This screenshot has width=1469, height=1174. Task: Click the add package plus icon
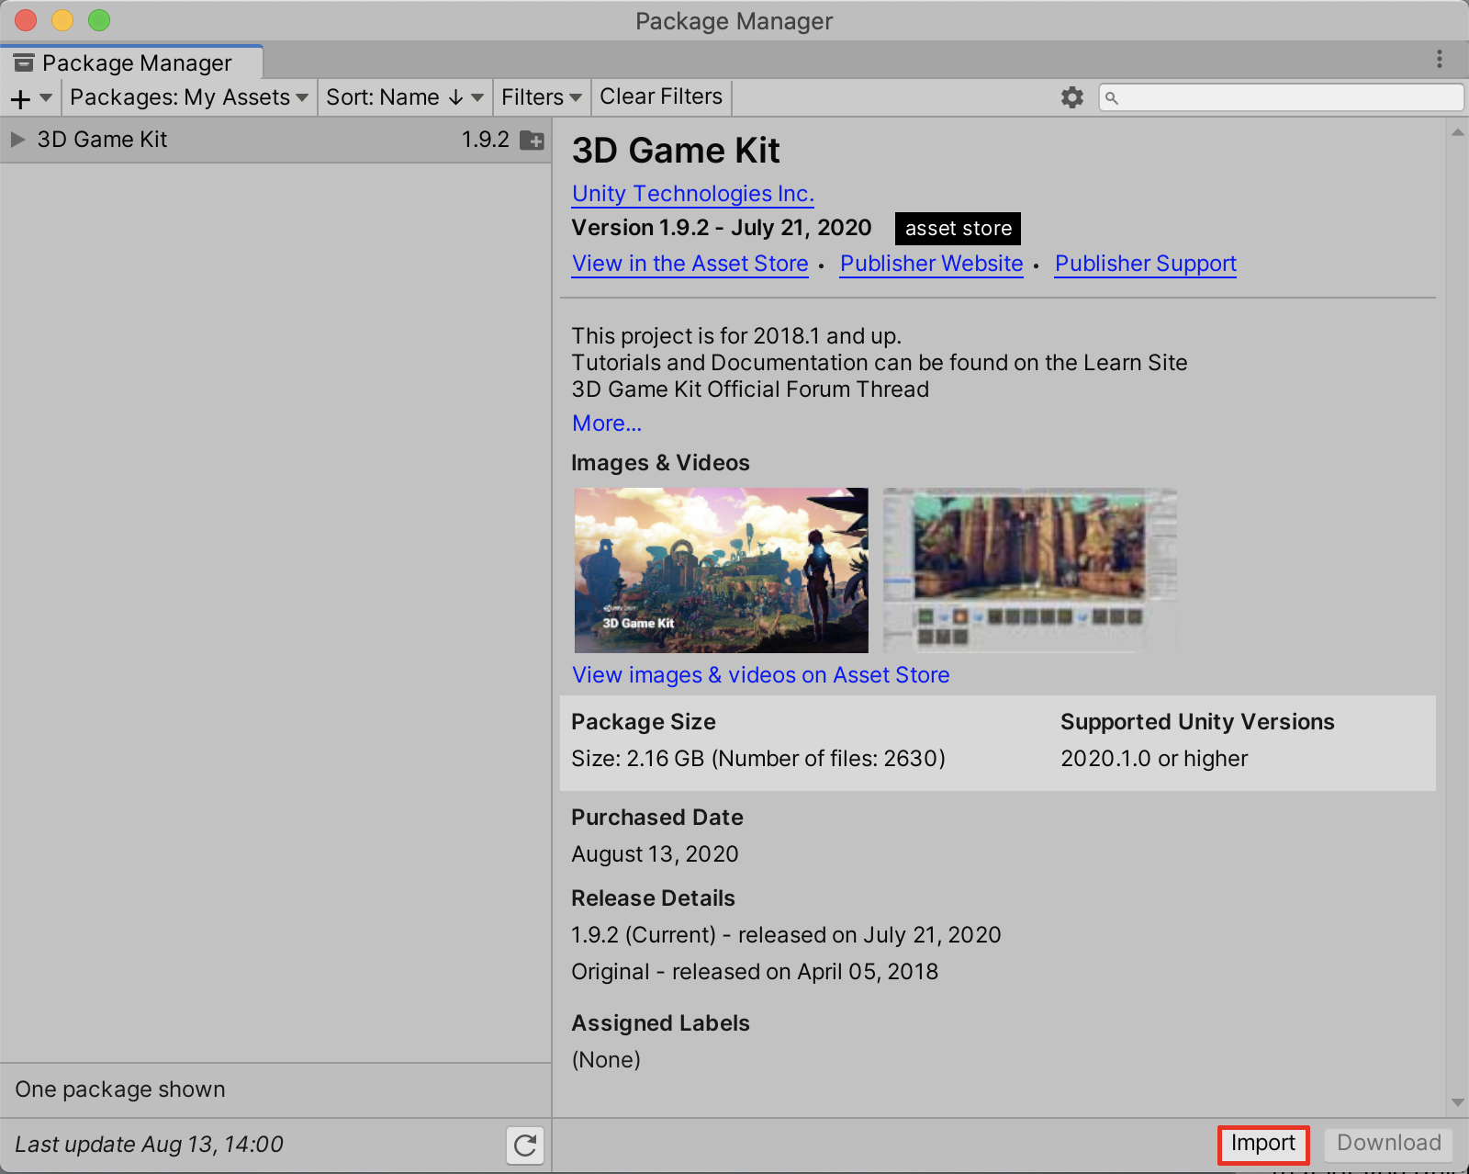tap(21, 98)
